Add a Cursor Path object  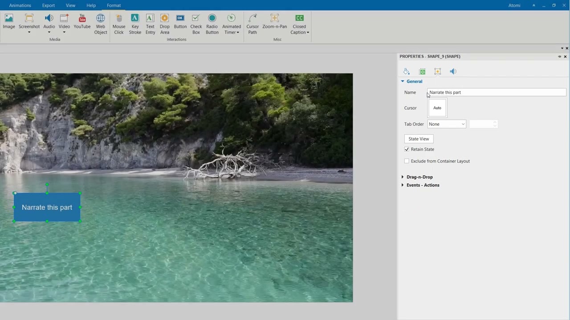pos(252,23)
